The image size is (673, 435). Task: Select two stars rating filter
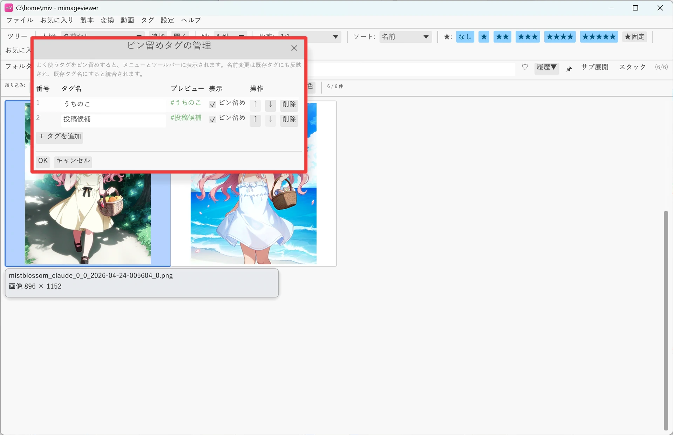click(502, 37)
